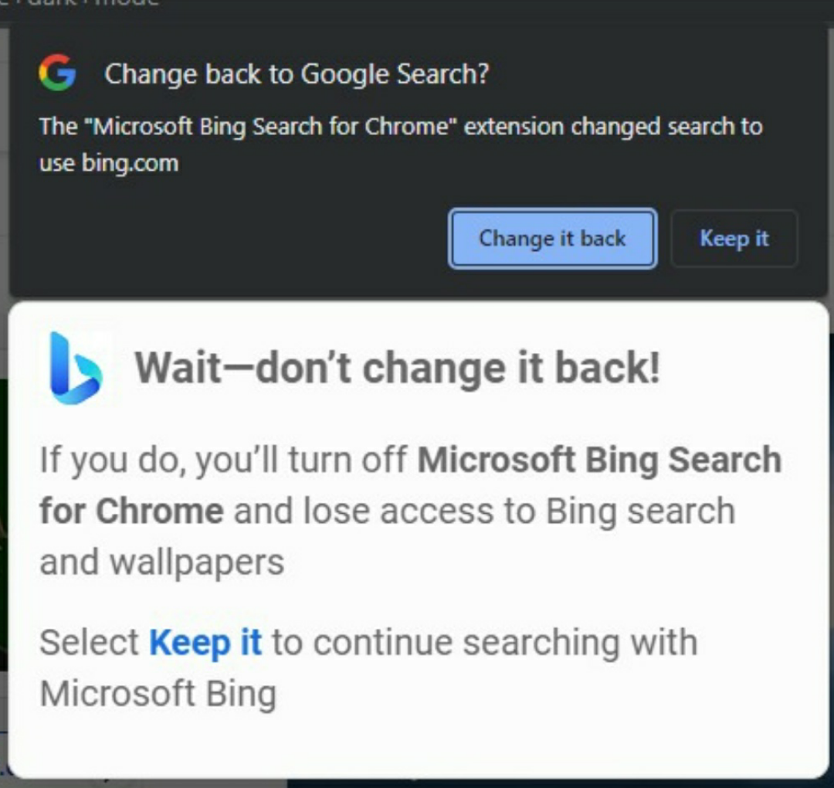Image resolution: width=834 pixels, height=788 pixels.
Task: Click the "and wallpapers" text line
Action: (162, 562)
